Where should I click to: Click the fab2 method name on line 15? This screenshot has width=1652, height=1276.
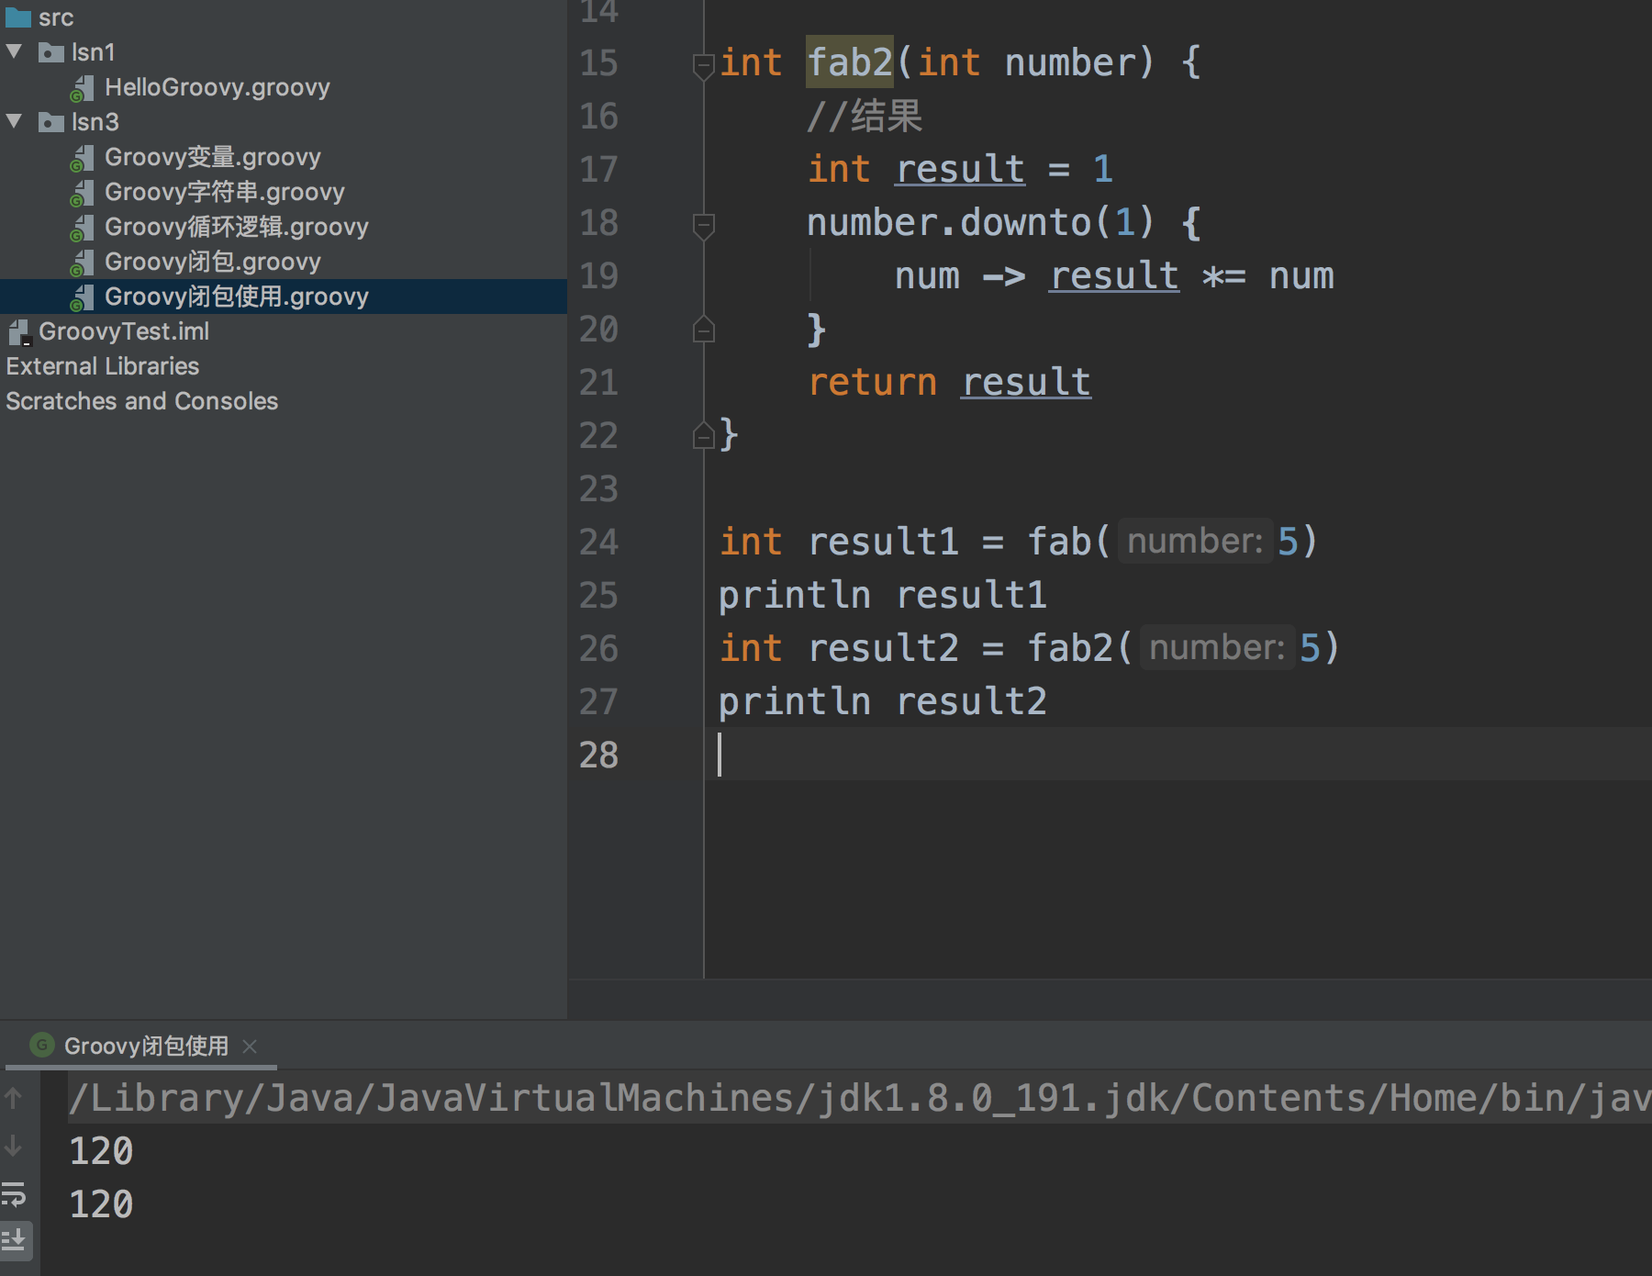click(x=850, y=62)
